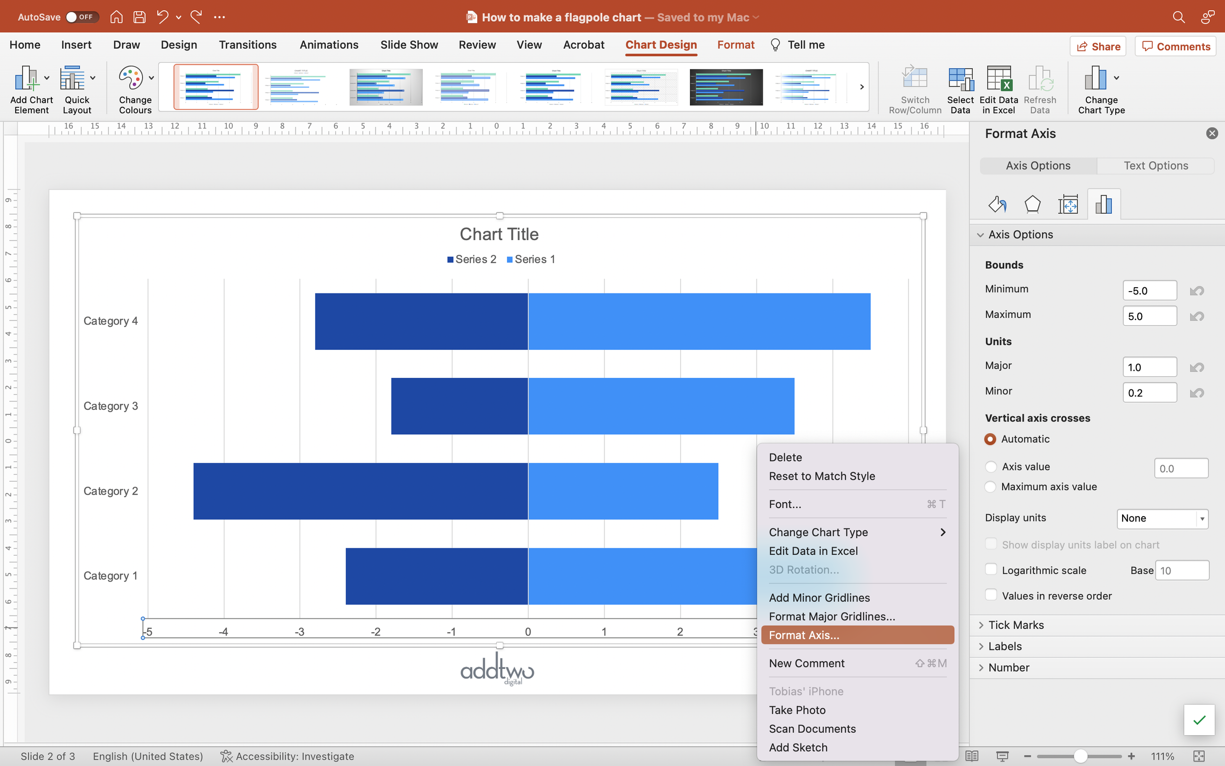The image size is (1225, 766).
Task: Click the Change Colours palette icon
Action: tap(131, 78)
